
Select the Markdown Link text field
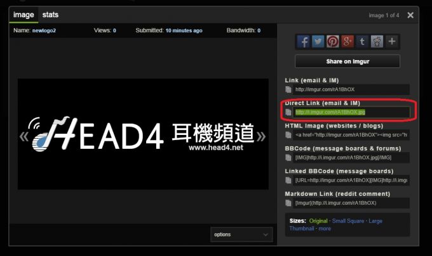click(x=351, y=203)
